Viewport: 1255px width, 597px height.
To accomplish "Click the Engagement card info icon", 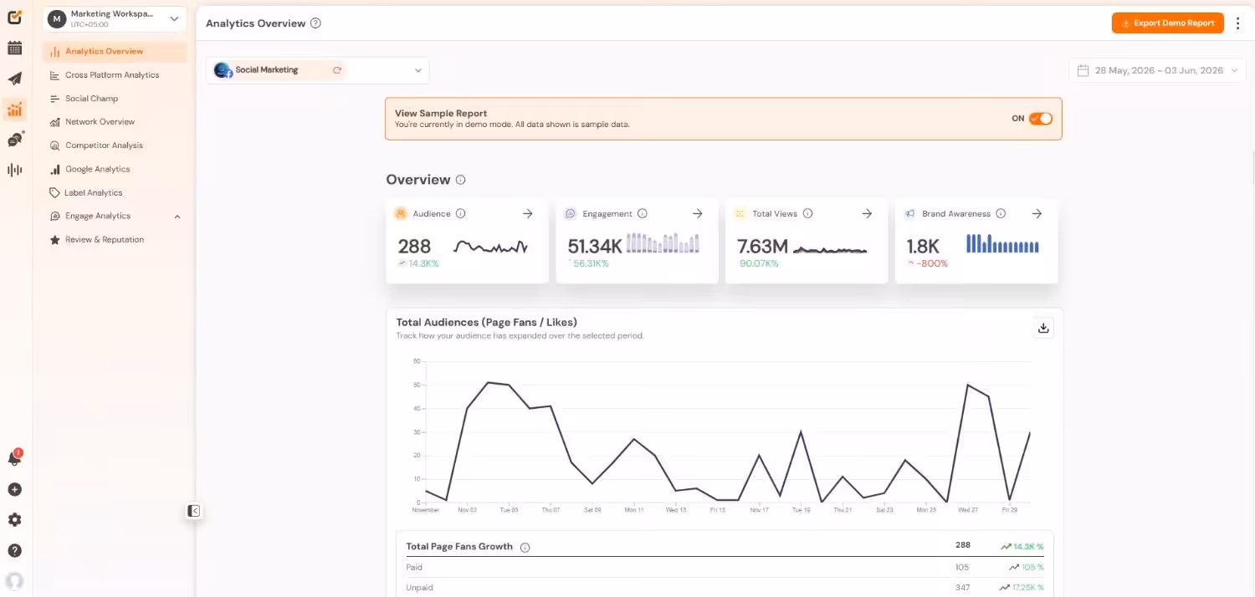I will pyautogui.click(x=642, y=214).
